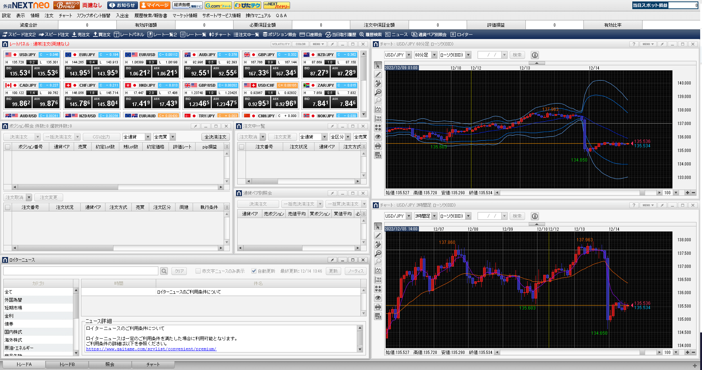Open the 設定 menu
This screenshot has height=370, width=702.
6,16
